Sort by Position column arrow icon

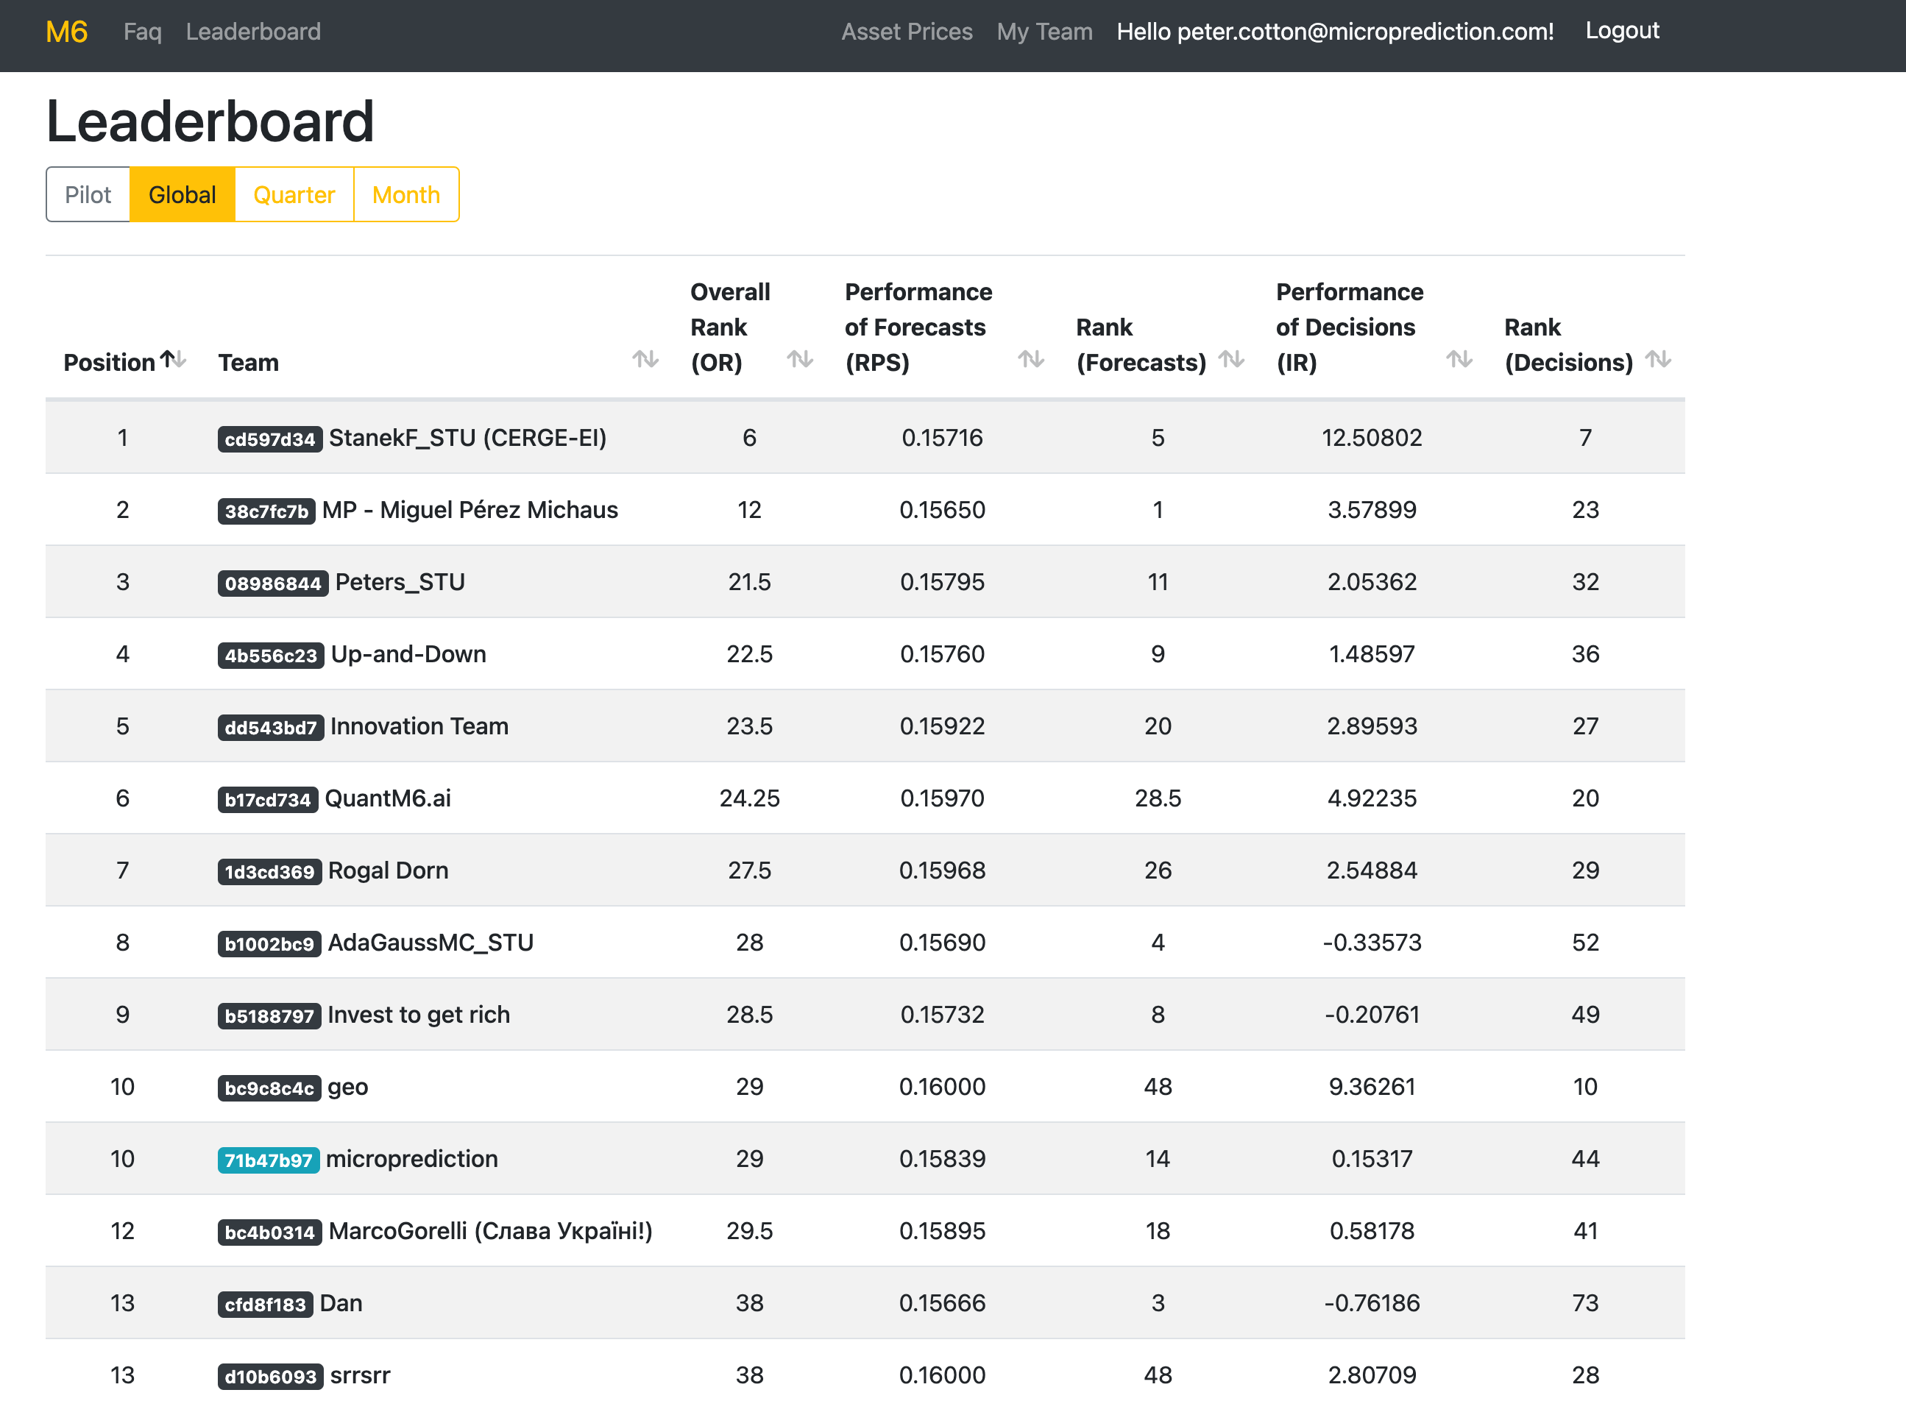click(173, 360)
